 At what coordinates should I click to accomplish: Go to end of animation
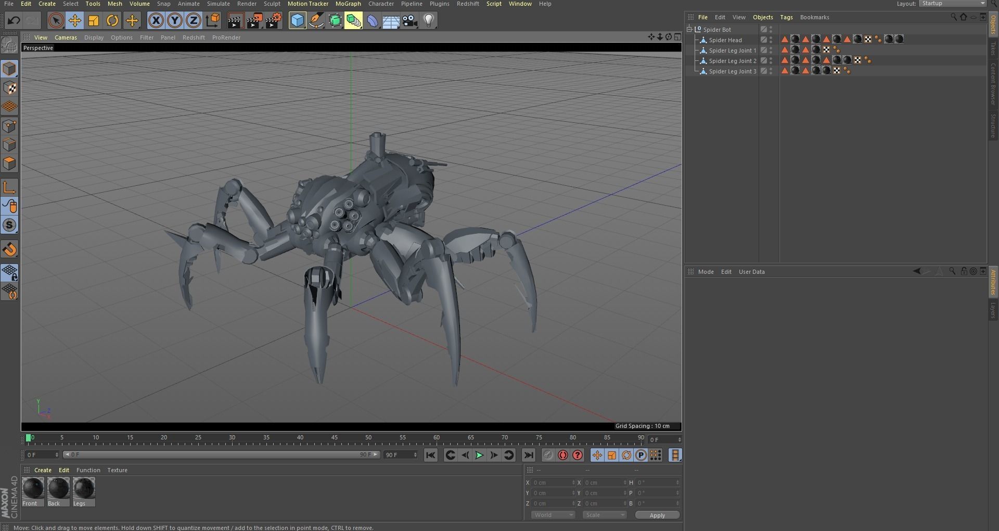point(529,455)
